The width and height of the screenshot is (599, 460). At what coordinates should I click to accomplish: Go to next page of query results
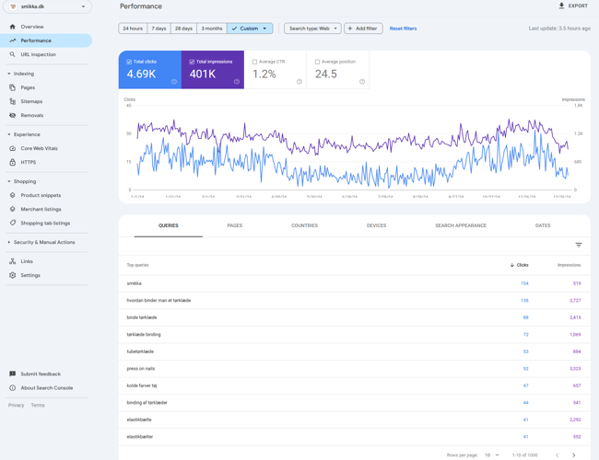click(573, 454)
